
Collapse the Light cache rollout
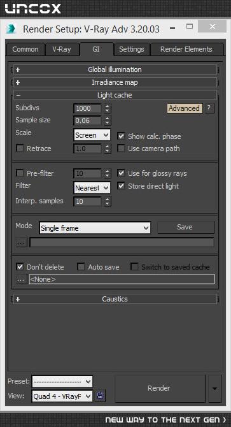[x=115, y=95]
